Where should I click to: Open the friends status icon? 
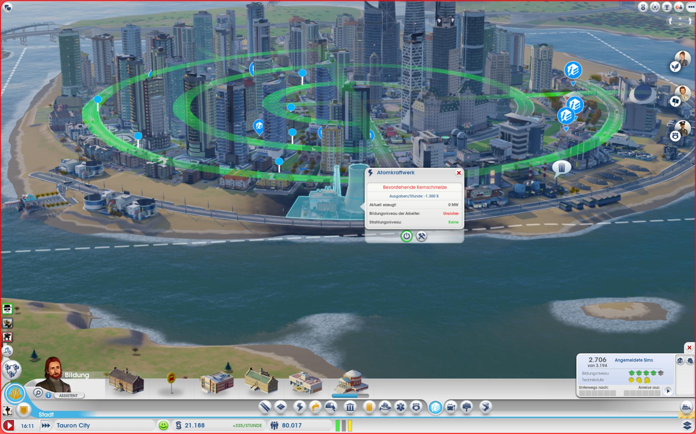[x=679, y=7]
